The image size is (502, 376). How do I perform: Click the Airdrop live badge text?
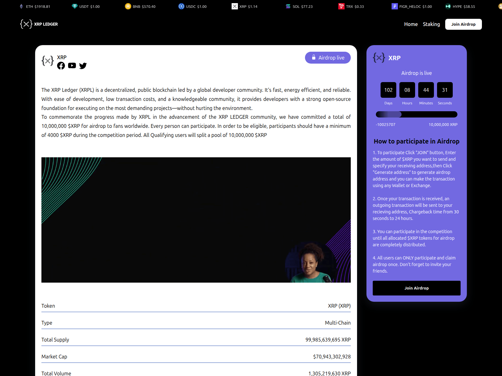tap(331, 58)
